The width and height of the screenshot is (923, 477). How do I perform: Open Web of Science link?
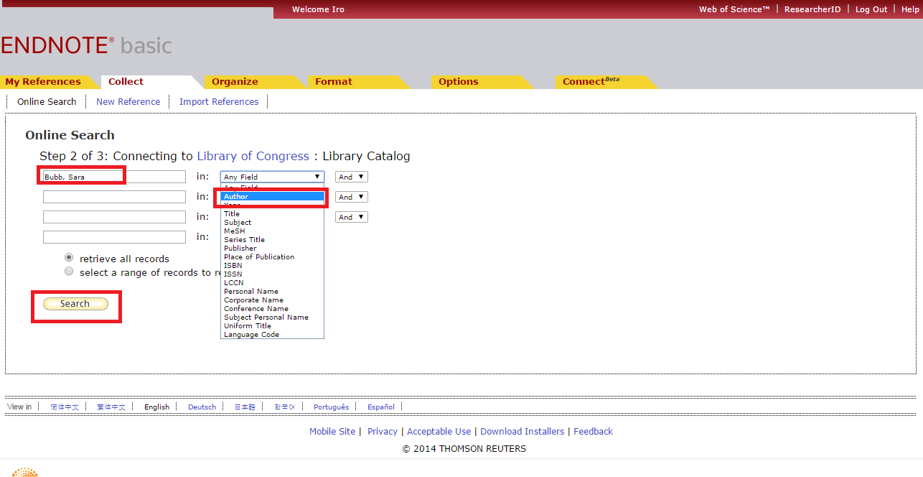click(734, 9)
